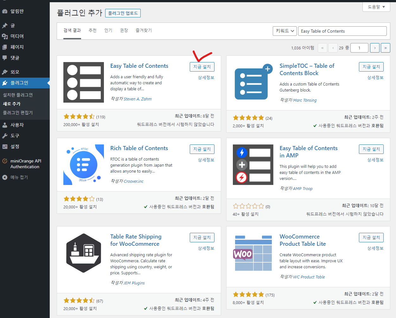Collapse menu via 메뉴 접기 arrow icon
396x318 pixels.
click(5, 177)
